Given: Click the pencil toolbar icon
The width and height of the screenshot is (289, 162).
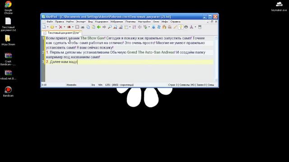Looking at the screenshot, I should 175,27.
